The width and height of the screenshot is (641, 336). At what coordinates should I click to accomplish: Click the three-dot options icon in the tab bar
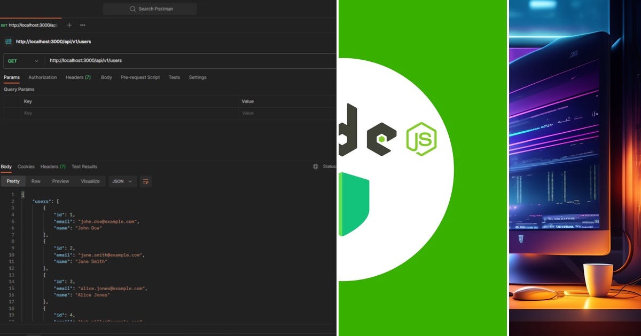pos(82,25)
